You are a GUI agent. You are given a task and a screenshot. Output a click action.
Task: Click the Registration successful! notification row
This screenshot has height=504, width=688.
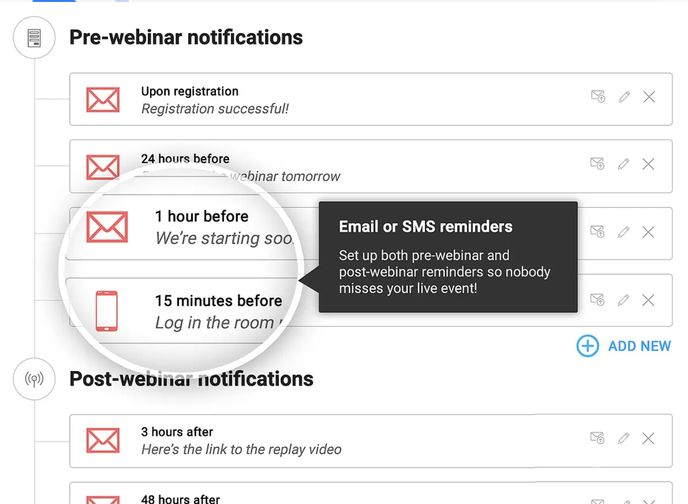click(x=215, y=108)
